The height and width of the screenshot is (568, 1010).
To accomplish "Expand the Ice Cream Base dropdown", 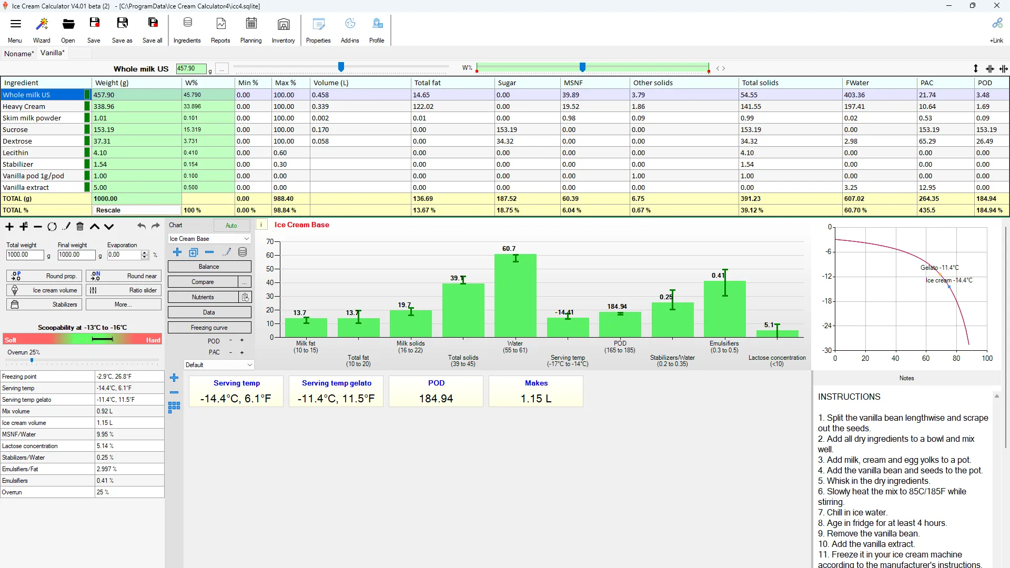I will click(209, 239).
